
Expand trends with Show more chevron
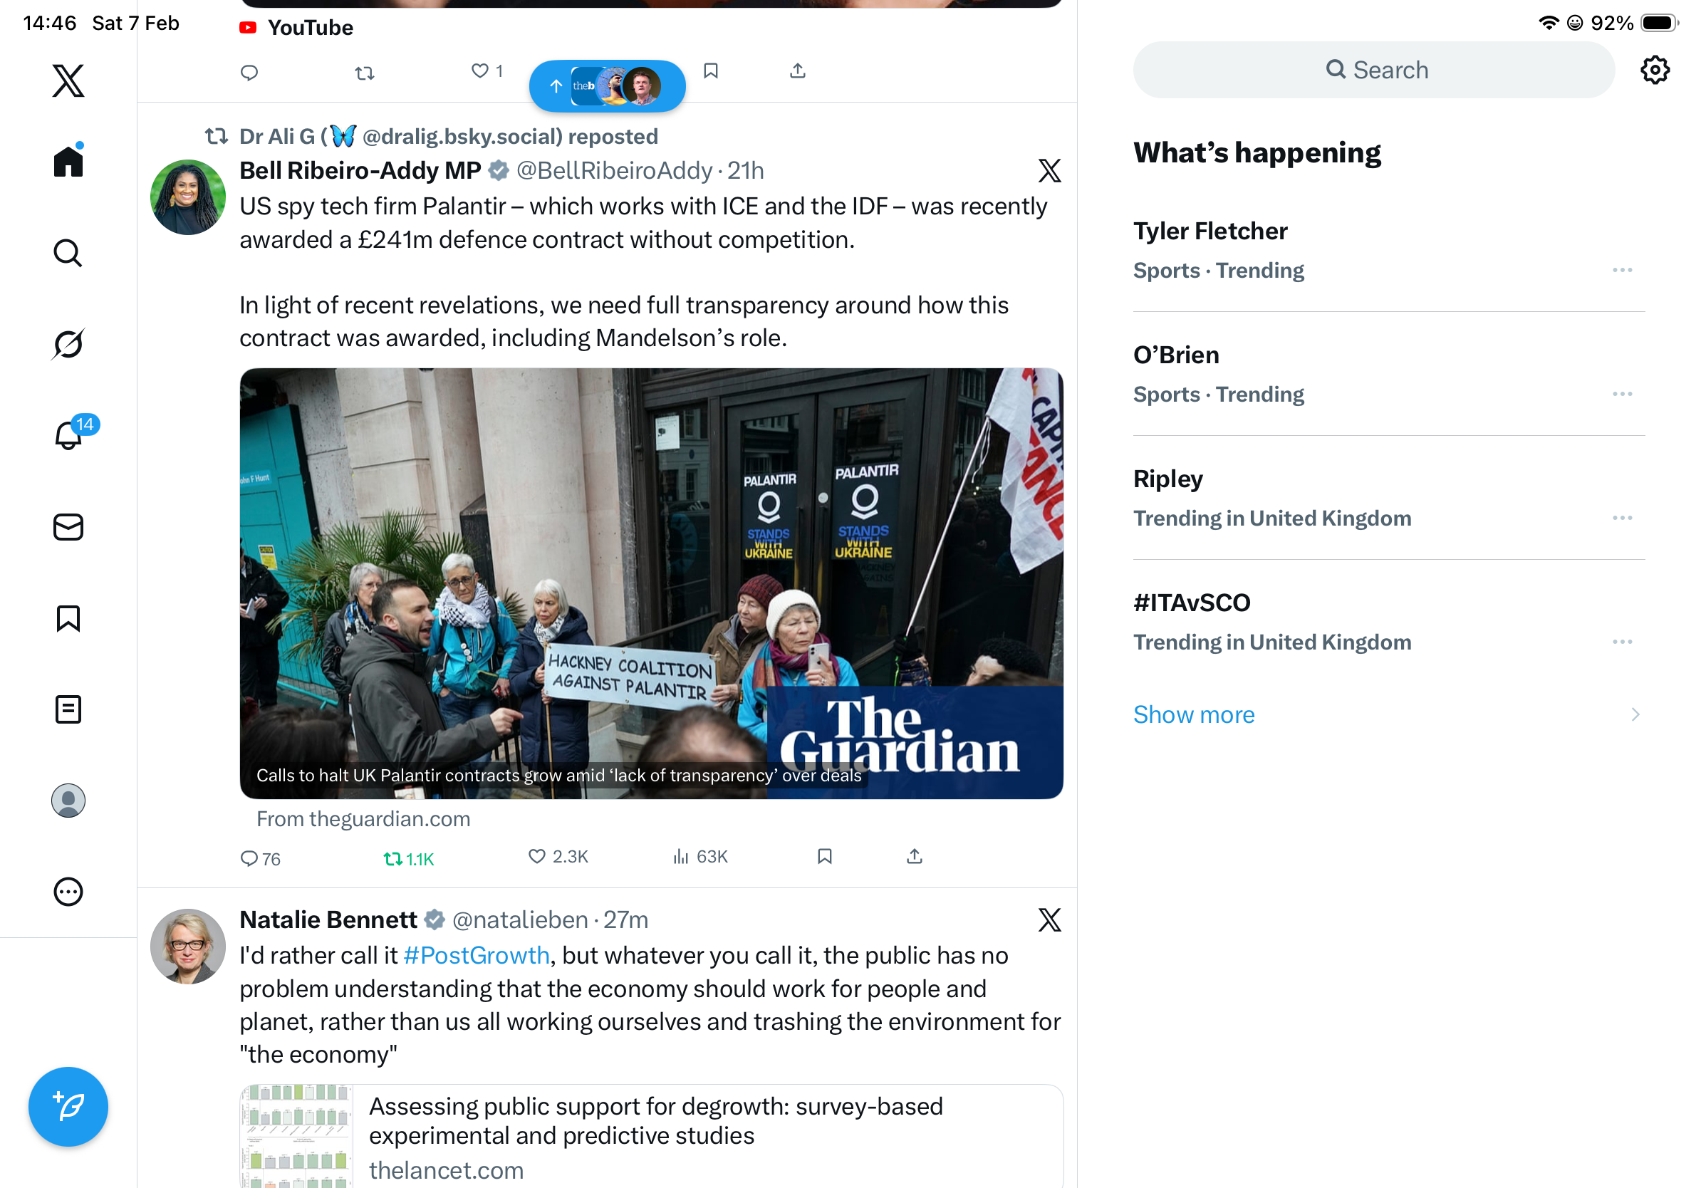1634,714
